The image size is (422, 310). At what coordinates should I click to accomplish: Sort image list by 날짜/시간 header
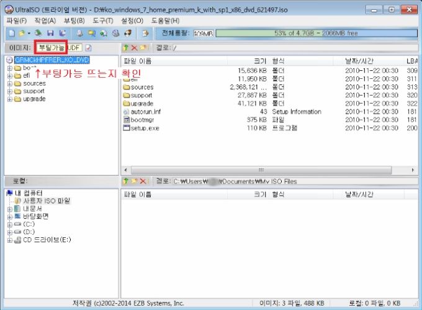pyautogui.click(x=369, y=61)
